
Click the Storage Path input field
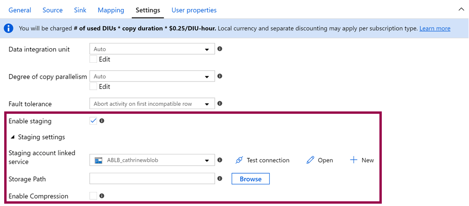coord(152,179)
